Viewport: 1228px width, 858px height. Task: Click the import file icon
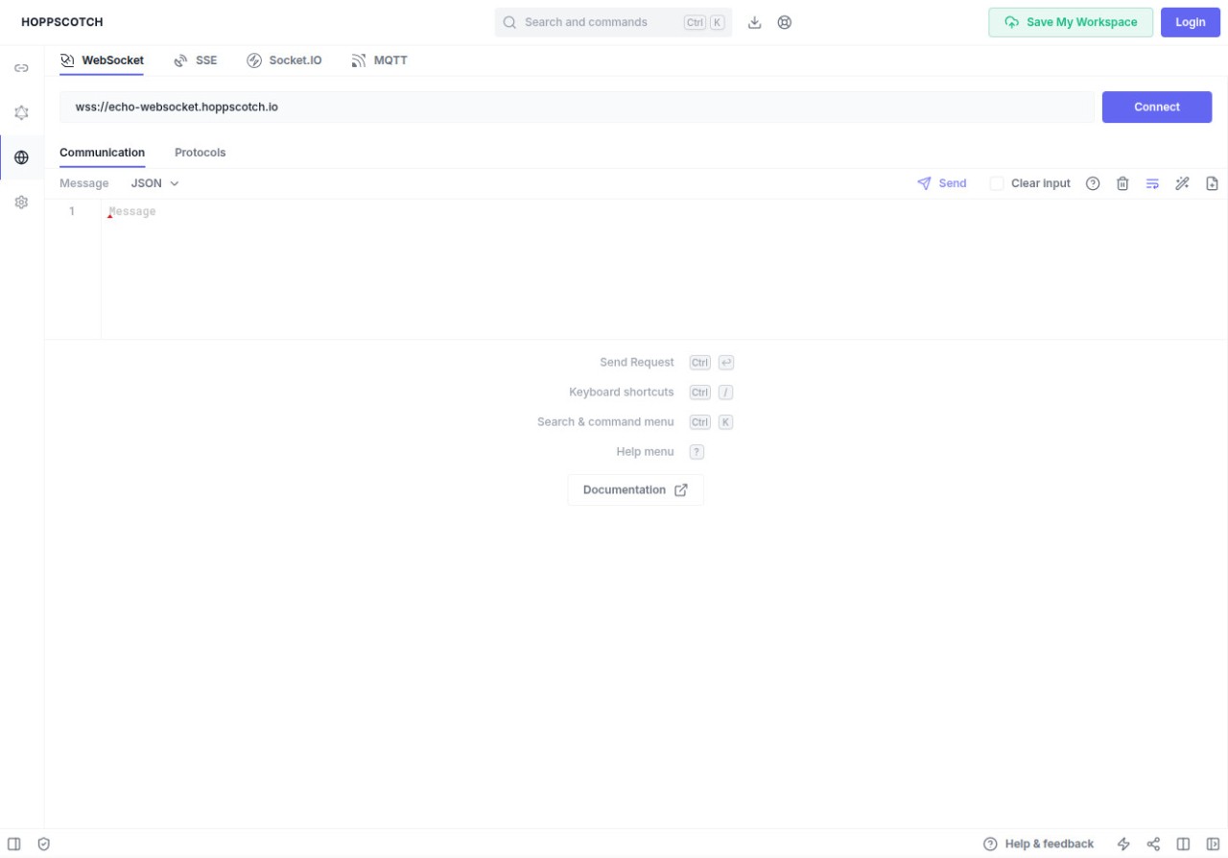1212,183
